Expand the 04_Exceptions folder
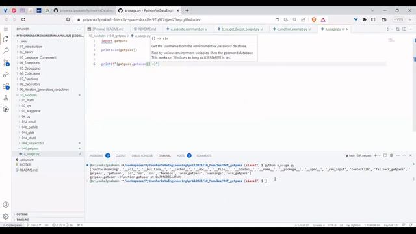 30,63
